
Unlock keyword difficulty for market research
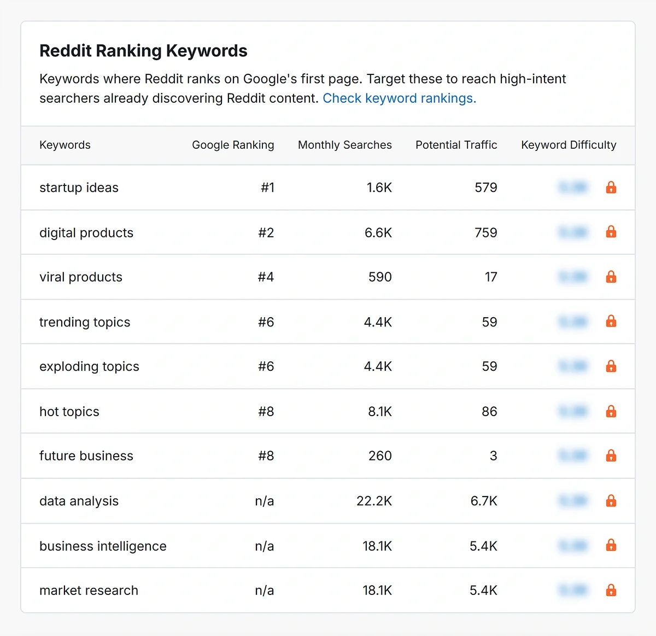coord(611,590)
